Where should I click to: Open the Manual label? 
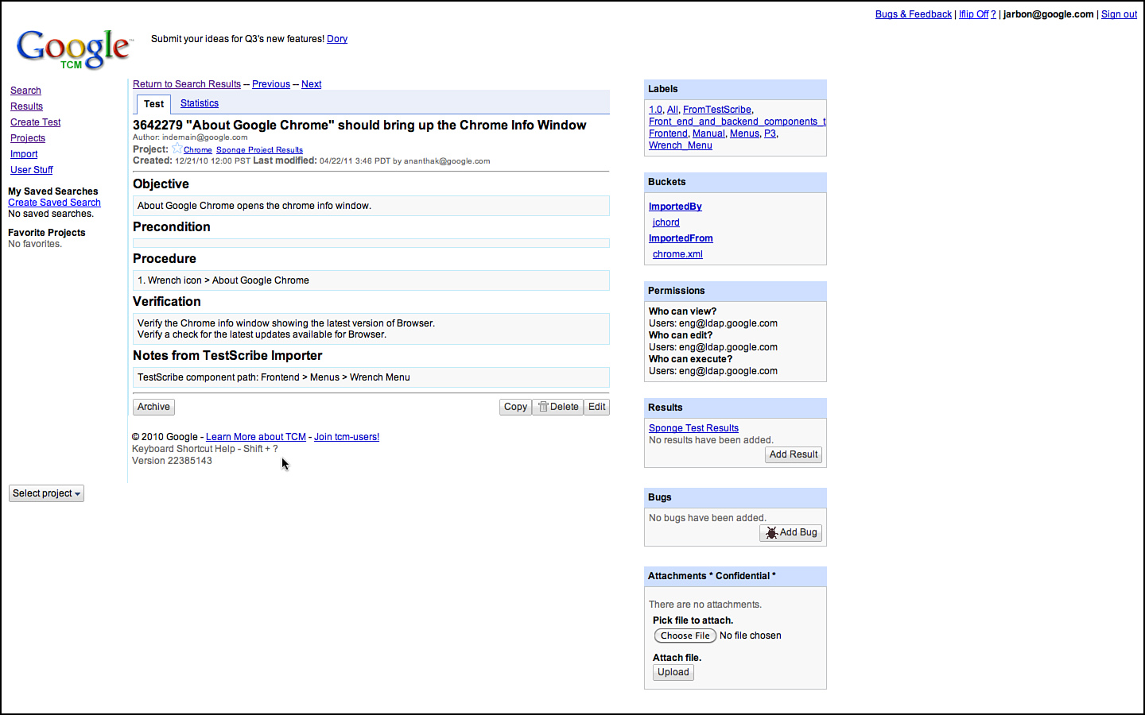708,133
